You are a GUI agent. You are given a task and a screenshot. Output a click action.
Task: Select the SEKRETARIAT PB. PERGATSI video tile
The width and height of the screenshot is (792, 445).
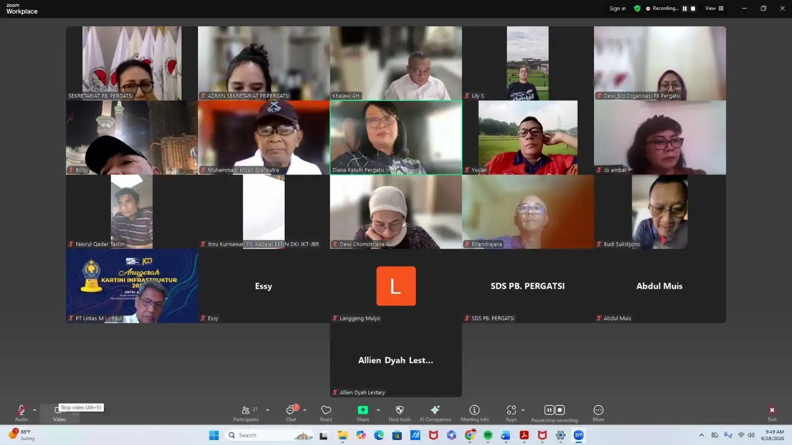click(132, 63)
